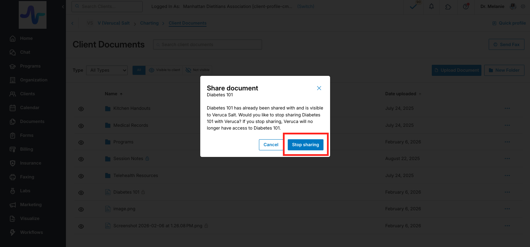Toggle visibility eye for image.png
The image size is (530, 247).
(81, 209)
